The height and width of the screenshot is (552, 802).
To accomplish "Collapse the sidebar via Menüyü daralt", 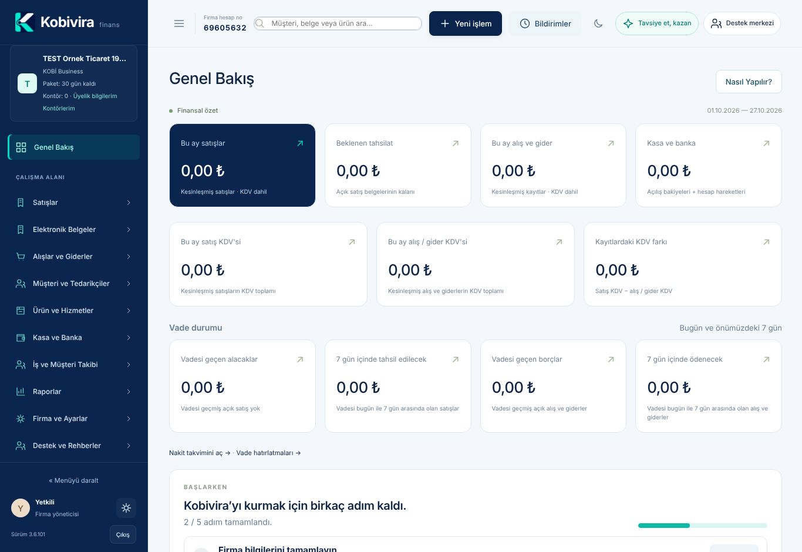I will tap(73, 480).
